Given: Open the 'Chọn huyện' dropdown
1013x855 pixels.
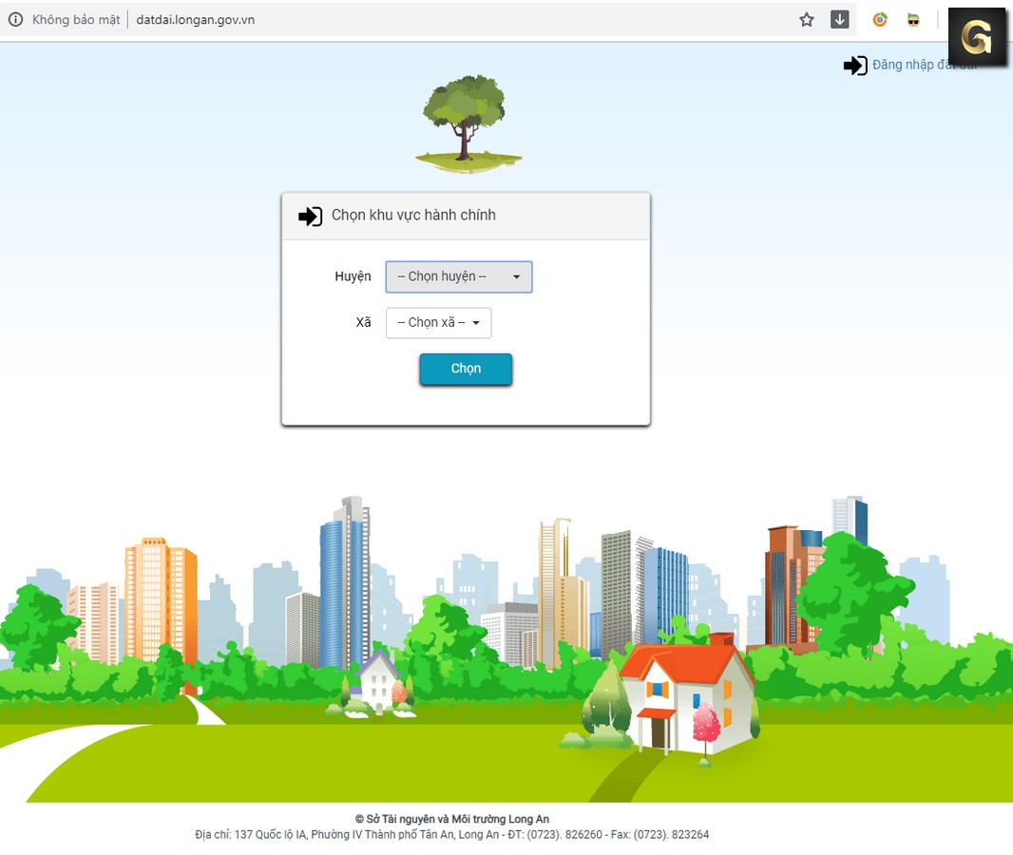Looking at the screenshot, I should 458,276.
